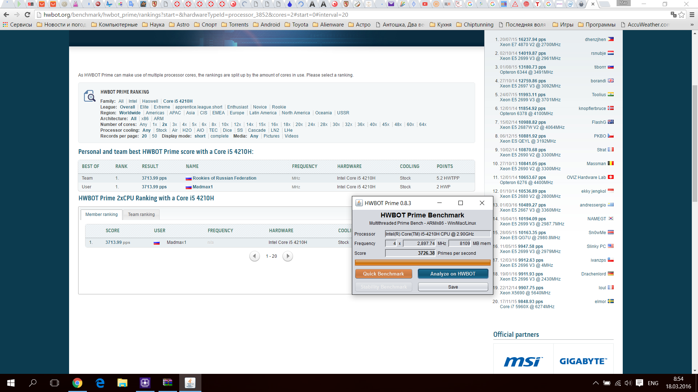Click the page vertical scrollbar
Viewport: 698px width, 392px height.
click(x=695, y=143)
